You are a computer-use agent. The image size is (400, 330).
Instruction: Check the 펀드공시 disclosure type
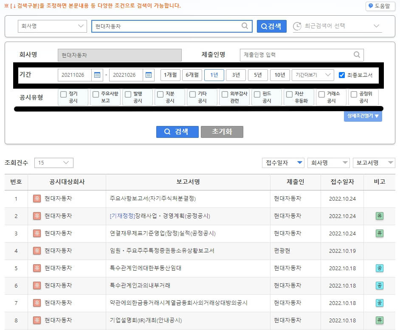coord(257,94)
